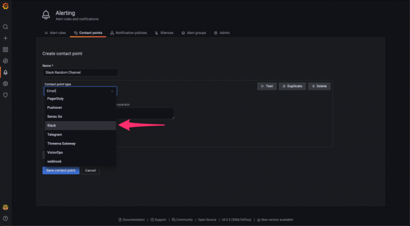
Task: Click the user avatar in sidebar
Action: click(5, 207)
